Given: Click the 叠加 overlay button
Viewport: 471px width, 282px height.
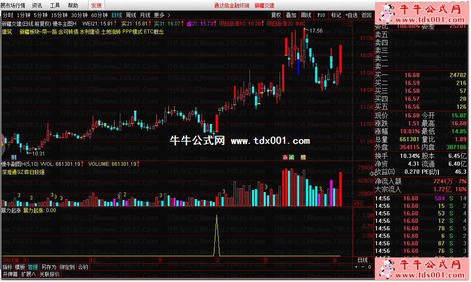Looking at the screenshot, I should (291, 15).
